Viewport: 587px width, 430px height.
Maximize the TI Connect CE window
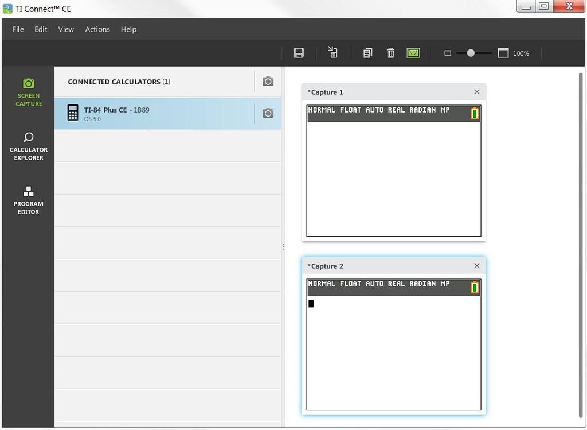[x=545, y=6]
